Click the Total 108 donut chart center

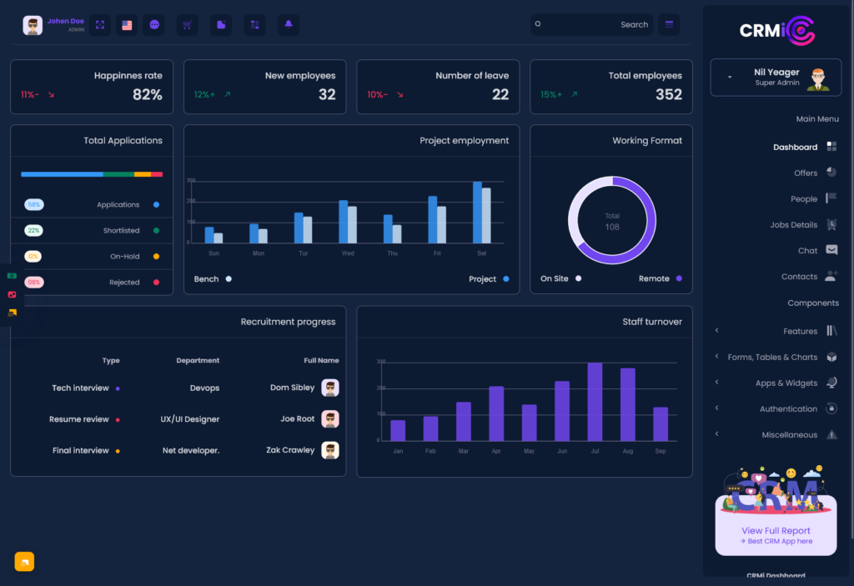click(612, 222)
